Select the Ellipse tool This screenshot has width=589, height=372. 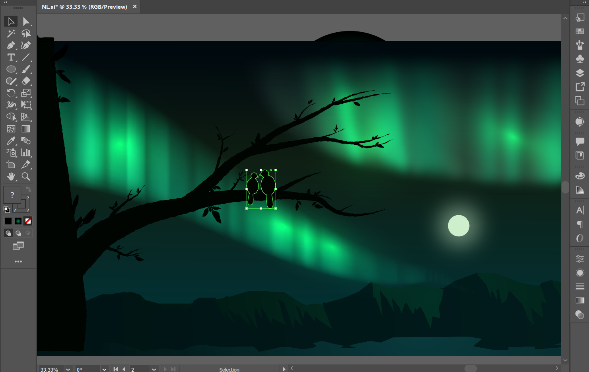pyautogui.click(x=11, y=69)
